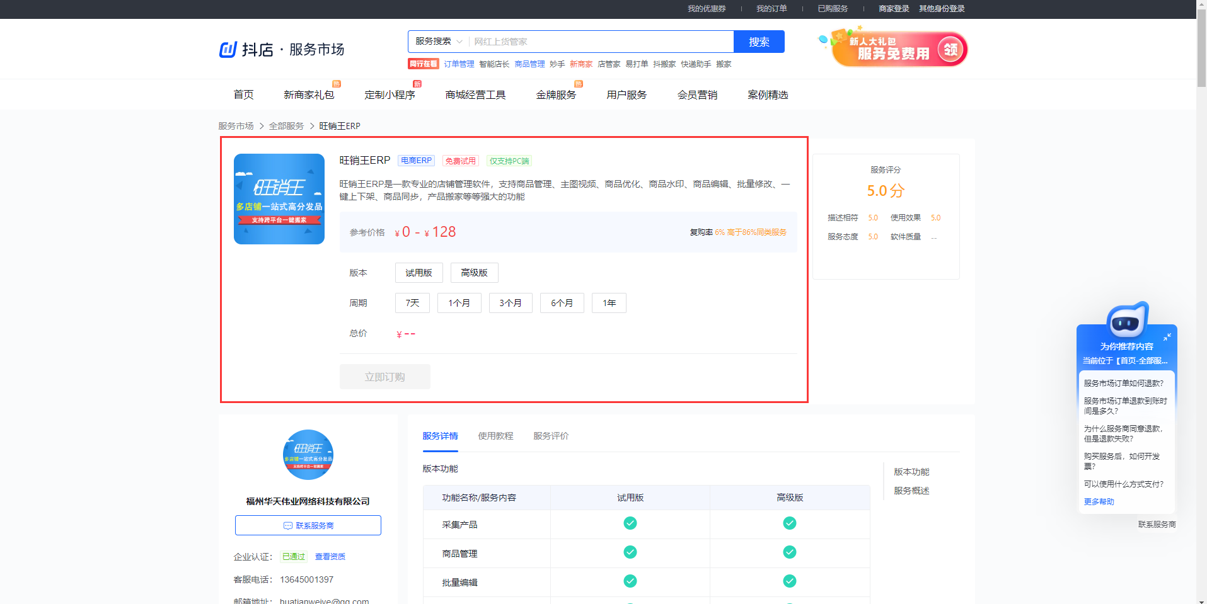Click 联系服务商 button
1207x604 pixels.
[308, 525]
